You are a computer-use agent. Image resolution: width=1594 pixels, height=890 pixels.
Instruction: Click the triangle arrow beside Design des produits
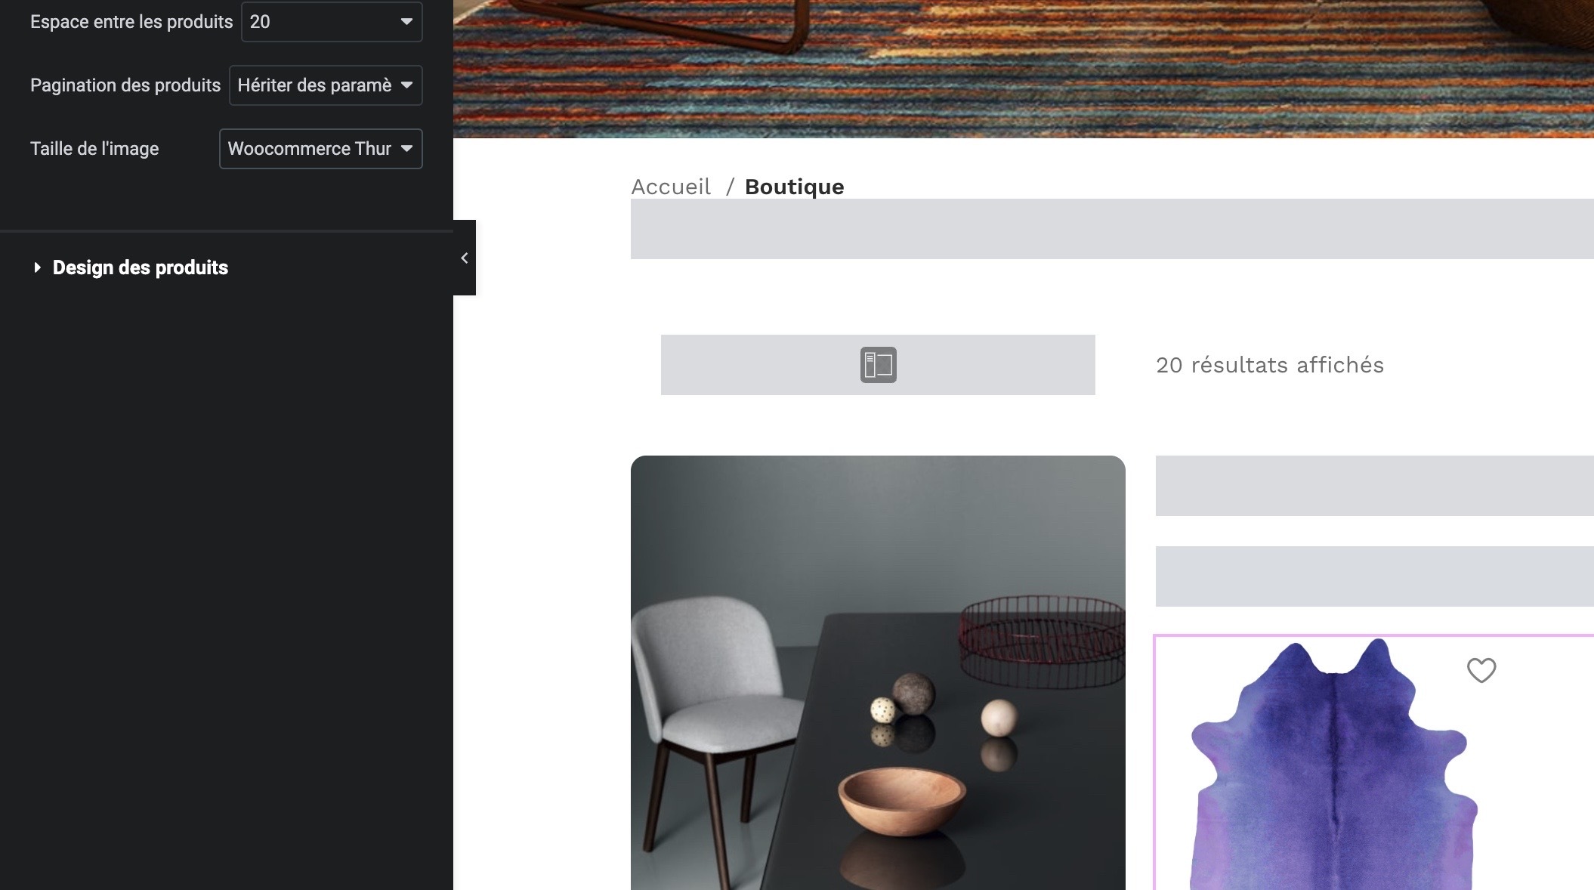click(x=37, y=267)
